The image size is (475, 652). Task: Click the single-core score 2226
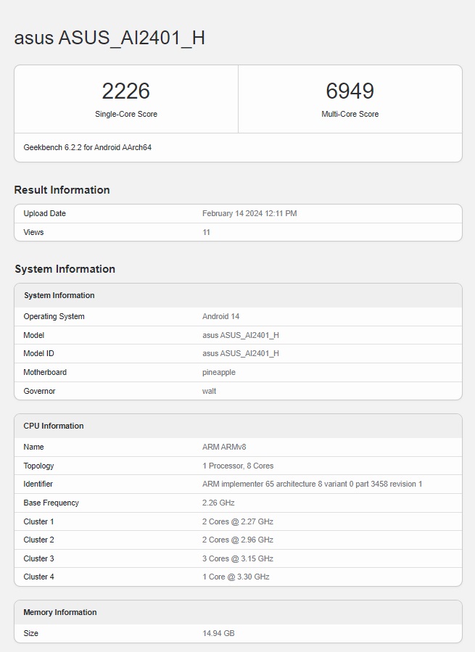(x=126, y=91)
